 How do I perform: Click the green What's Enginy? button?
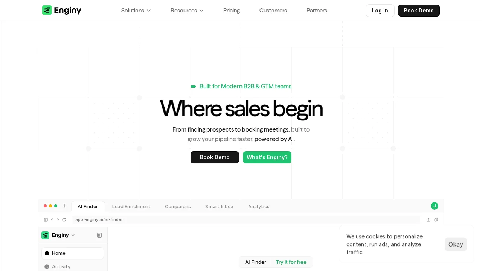[x=267, y=157]
